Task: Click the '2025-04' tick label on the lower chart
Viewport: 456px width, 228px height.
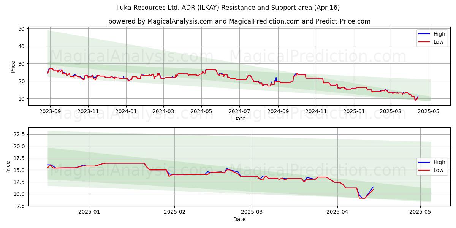Action: click(x=337, y=212)
